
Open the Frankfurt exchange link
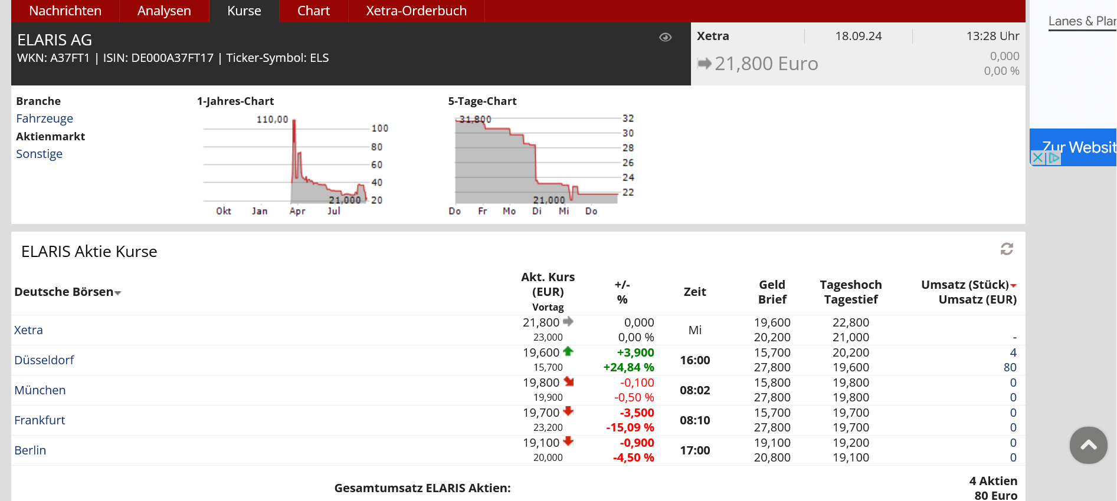tap(40, 420)
